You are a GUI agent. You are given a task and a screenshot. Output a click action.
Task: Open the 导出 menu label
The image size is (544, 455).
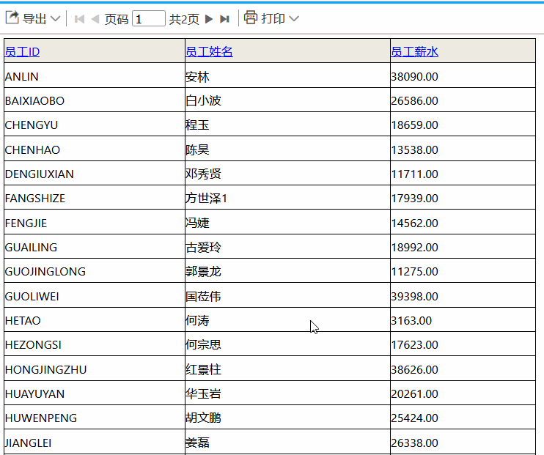pyautogui.click(x=34, y=18)
